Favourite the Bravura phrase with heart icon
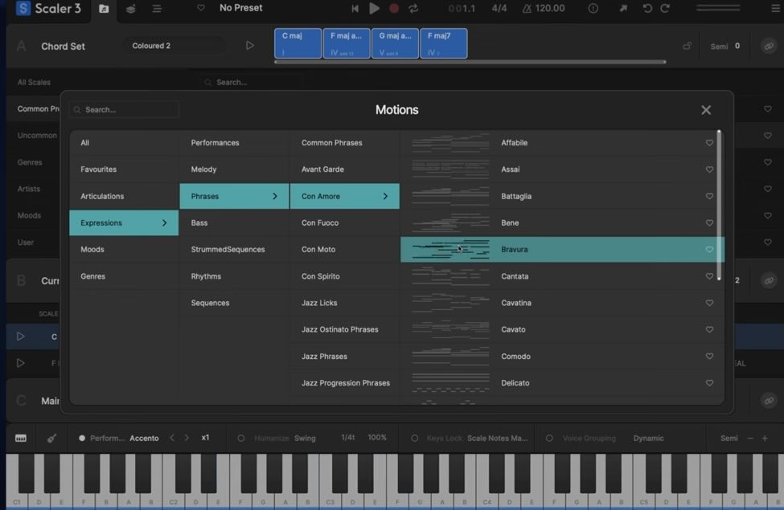The image size is (784, 510). pos(709,250)
